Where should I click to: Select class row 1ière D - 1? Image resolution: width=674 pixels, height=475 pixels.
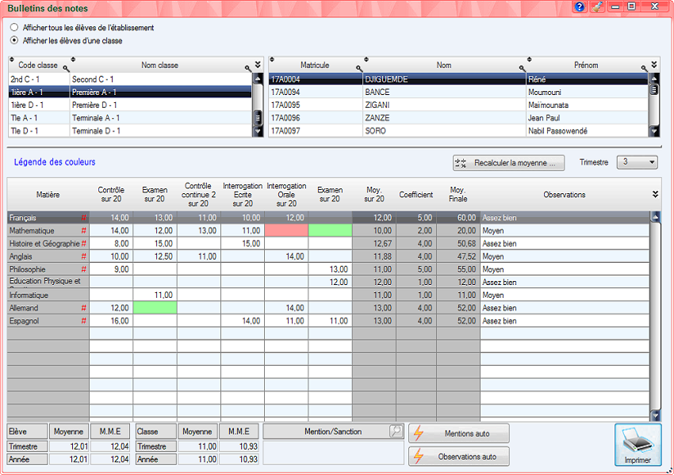pyautogui.click(x=130, y=105)
